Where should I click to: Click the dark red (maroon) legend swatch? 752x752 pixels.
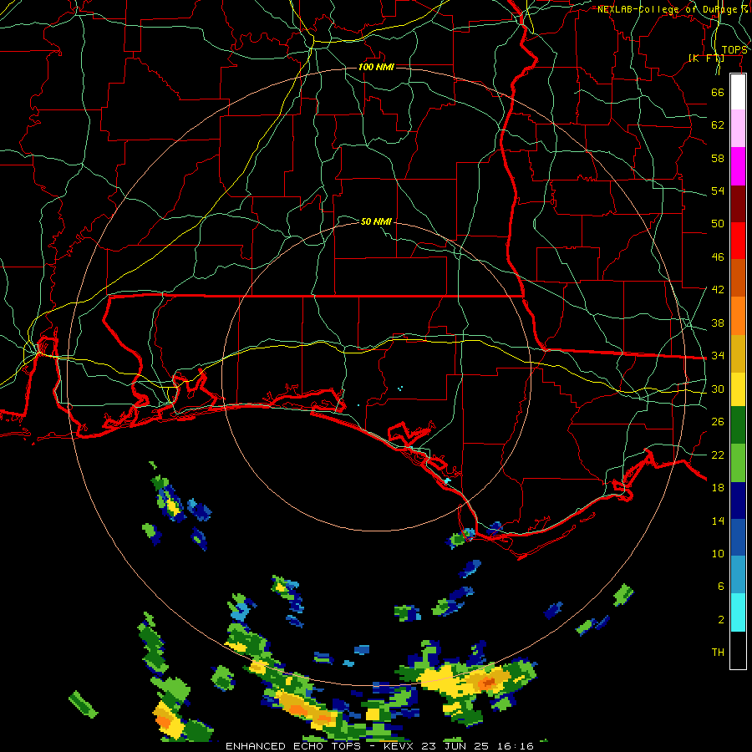pos(738,203)
